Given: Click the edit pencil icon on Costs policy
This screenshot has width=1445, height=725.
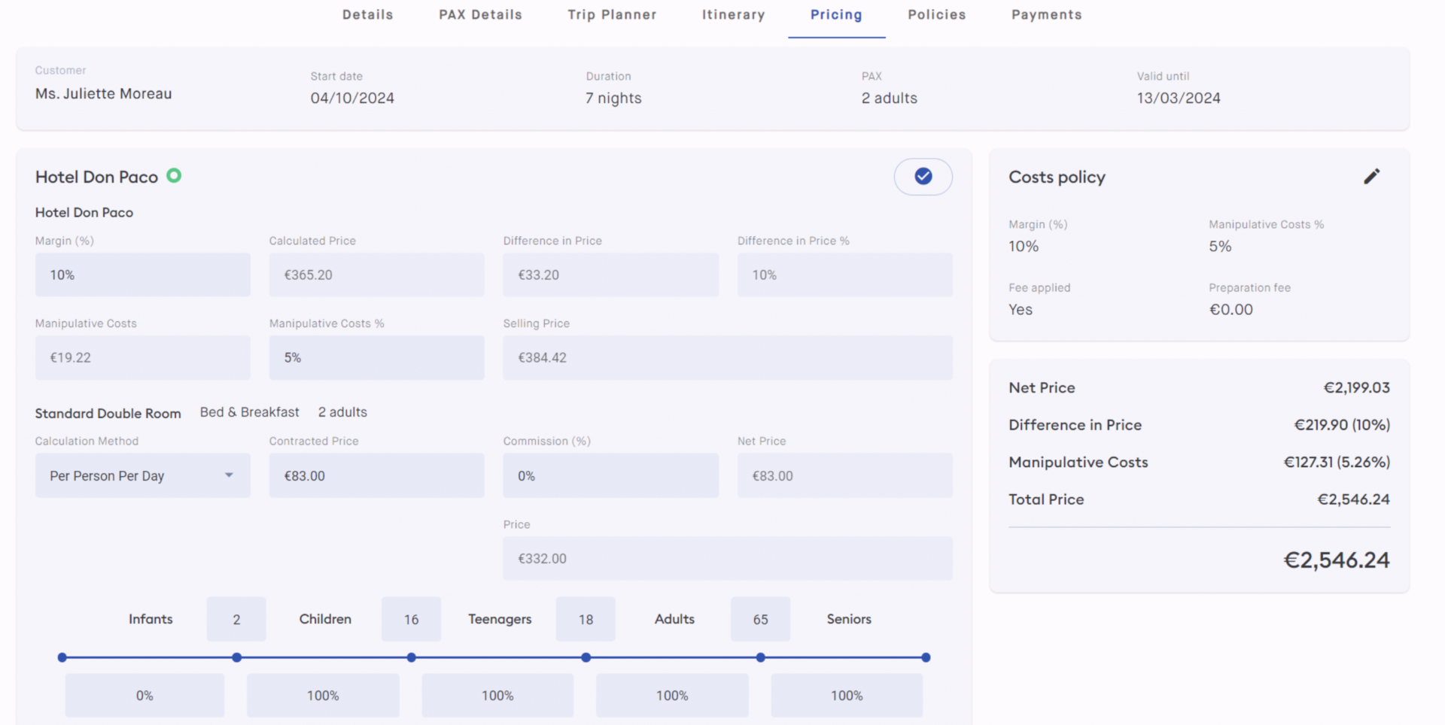Looking at the screenshot, I should (1371, 176).
